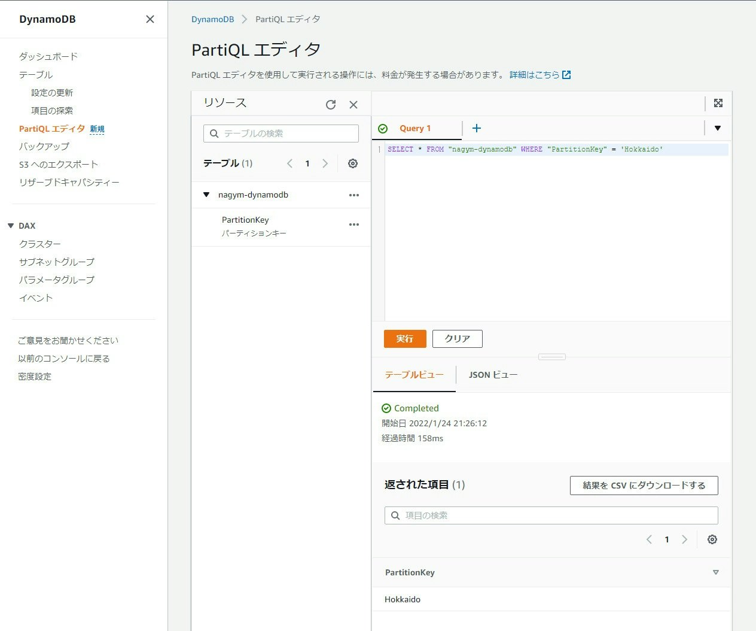Grab the editor-results splitter handle

coord(552,357)
